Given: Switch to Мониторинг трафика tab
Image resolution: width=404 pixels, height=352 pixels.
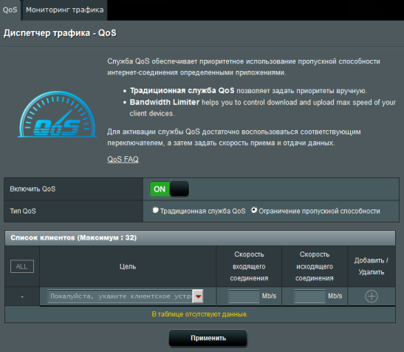Looking at the screenshot, I should [x=65, y=10].
